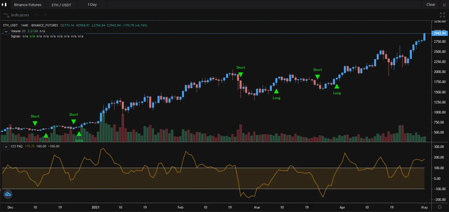The height and width of the screenshot is (212, 449).
Task: Collapse the CCI FAQ legend
Action: click(x=6, y=147)
